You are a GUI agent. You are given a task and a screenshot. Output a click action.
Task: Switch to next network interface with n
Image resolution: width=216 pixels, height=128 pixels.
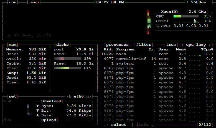87,96
